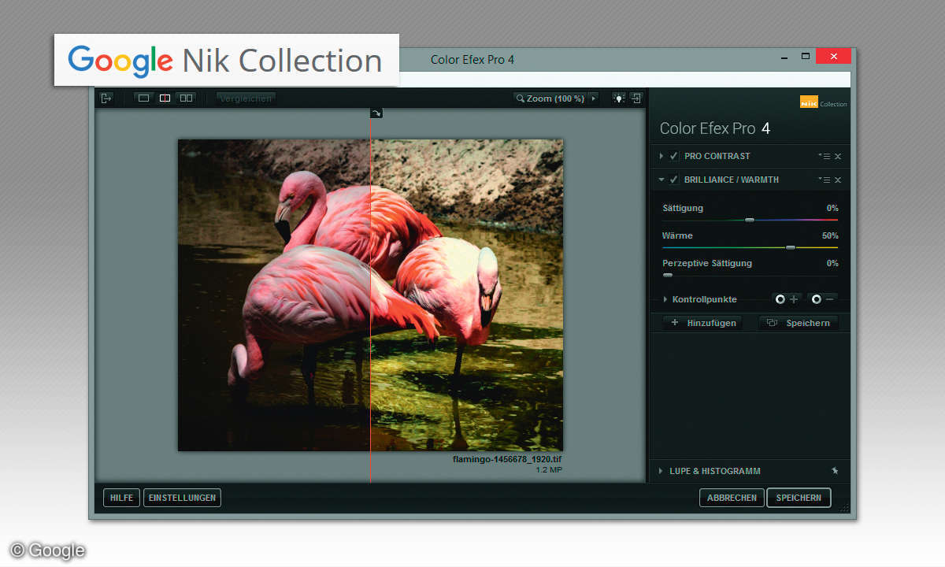
Task: Click the Wärme 50% value
Action: (x=830, y=236)
